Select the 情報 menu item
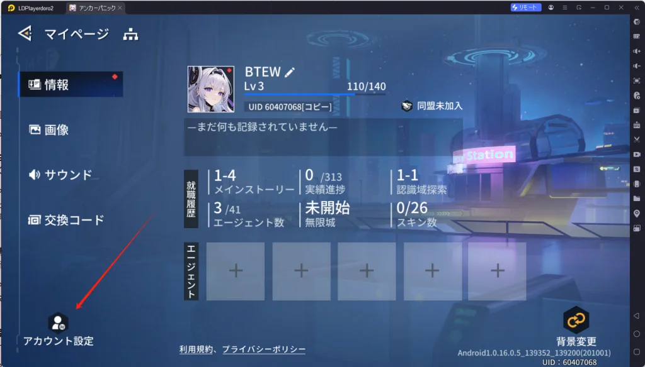The image size is (645, 367). pos(71,85)
